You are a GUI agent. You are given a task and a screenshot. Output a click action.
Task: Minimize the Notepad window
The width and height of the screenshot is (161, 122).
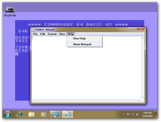click(130, 29)
